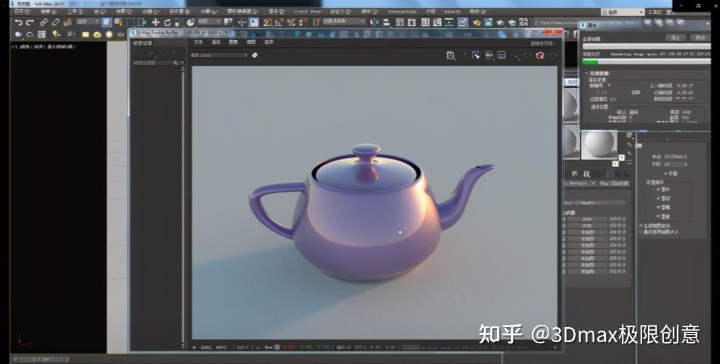This screenshot has height=364, width=720.
Task: Click the Select Object arrow tool
Action: 106,22
